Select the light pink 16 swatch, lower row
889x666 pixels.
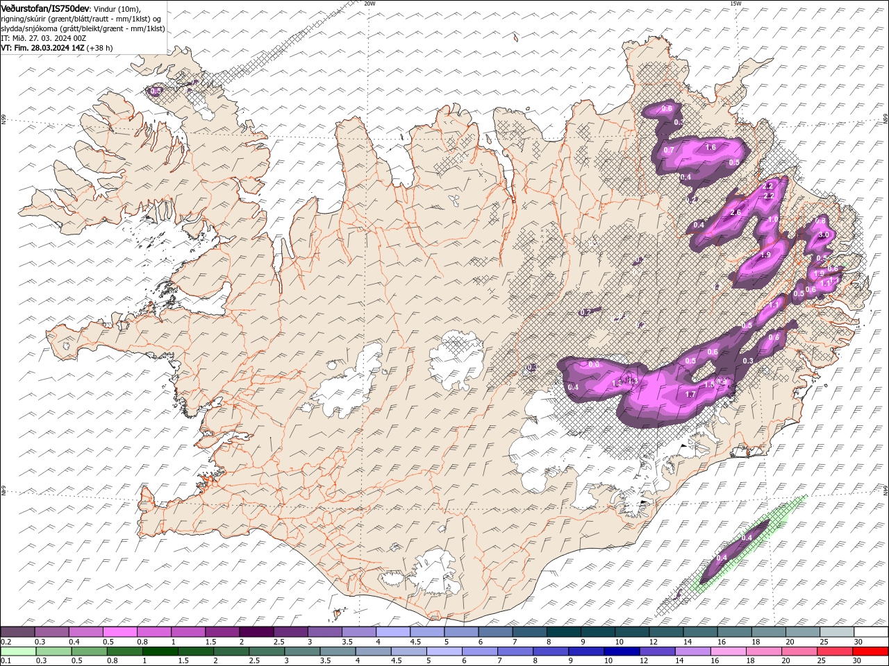[x=727, y=651]
